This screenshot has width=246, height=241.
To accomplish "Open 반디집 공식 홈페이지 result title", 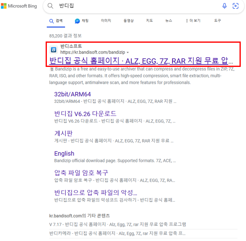I will point(141,61).
